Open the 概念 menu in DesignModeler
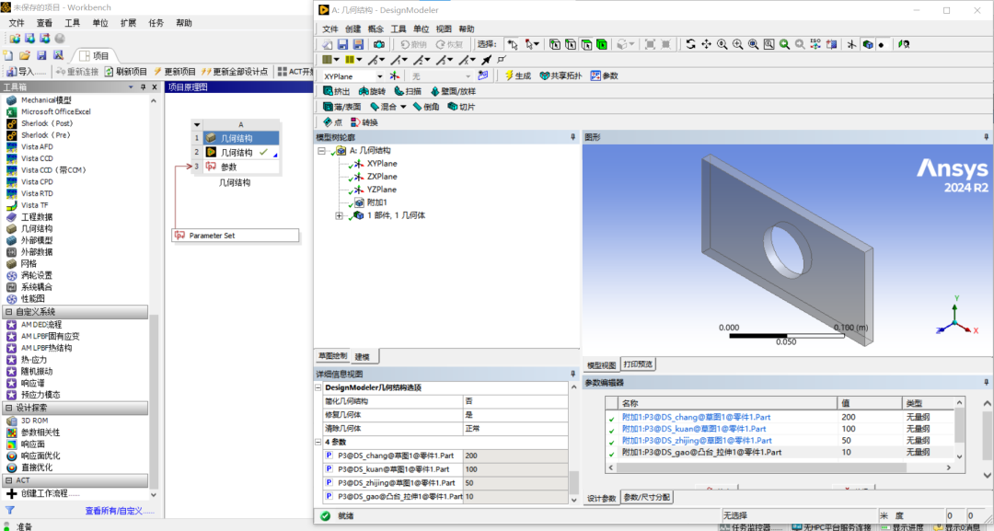The width and height of the screenshot is (994, 531). pos(376,29)
